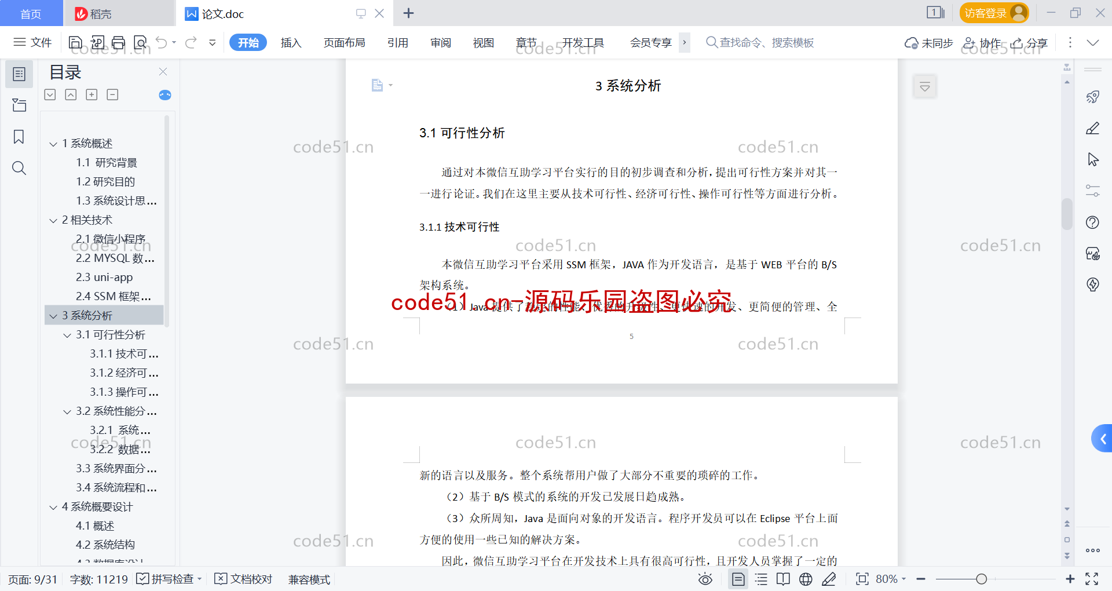Open the 文件 menu

[33, 42]
